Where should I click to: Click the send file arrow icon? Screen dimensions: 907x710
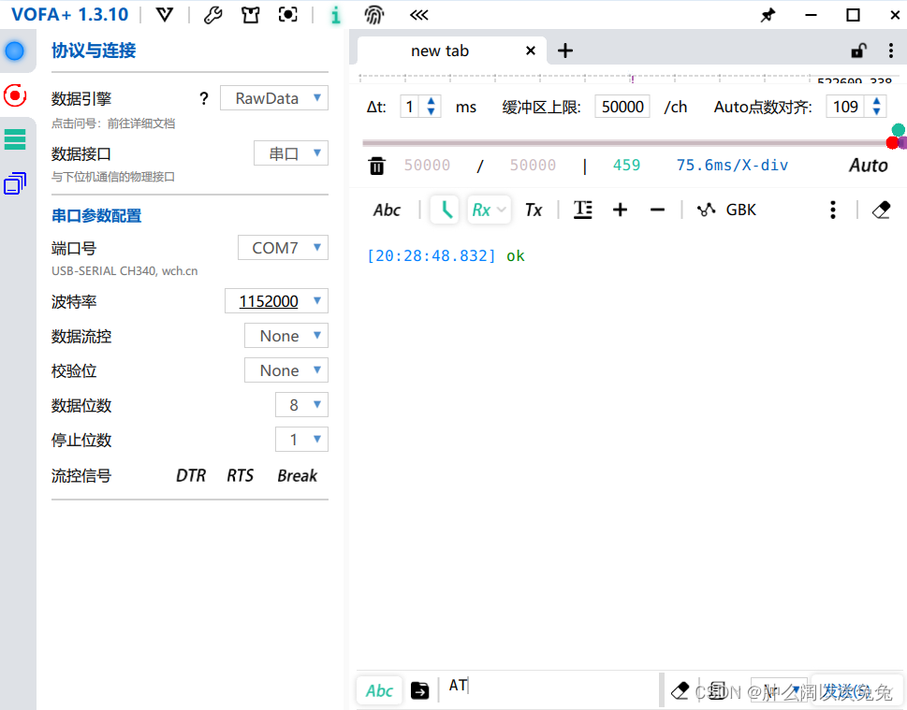click(x=420, y=690)
